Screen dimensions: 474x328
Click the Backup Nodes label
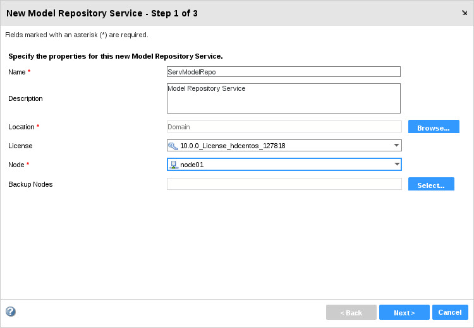[x=30, y=184]
